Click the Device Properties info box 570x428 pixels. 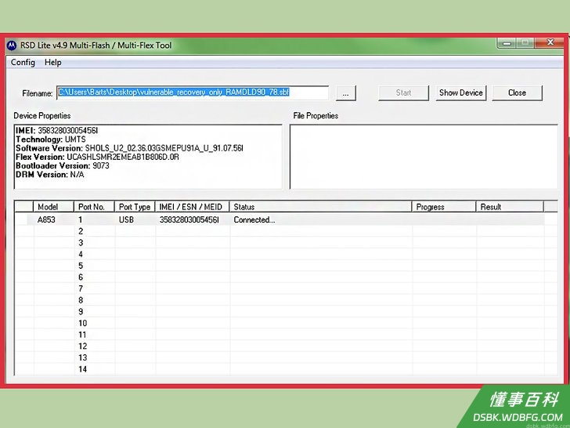(148, 157)
